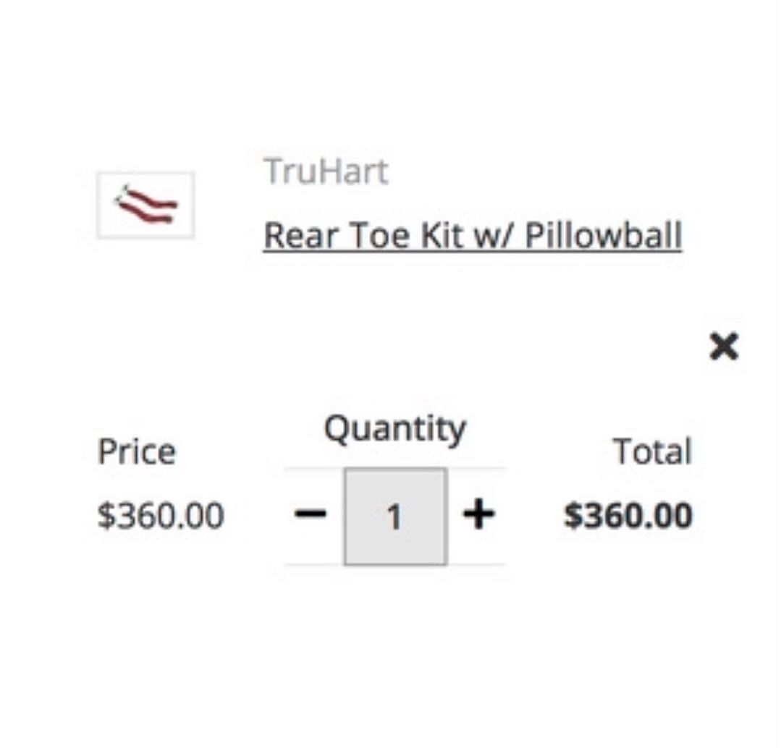781x748 pixels.
Task: Open the Rear Toe Kit w/ Pillowball link
Action: [472, 235]
